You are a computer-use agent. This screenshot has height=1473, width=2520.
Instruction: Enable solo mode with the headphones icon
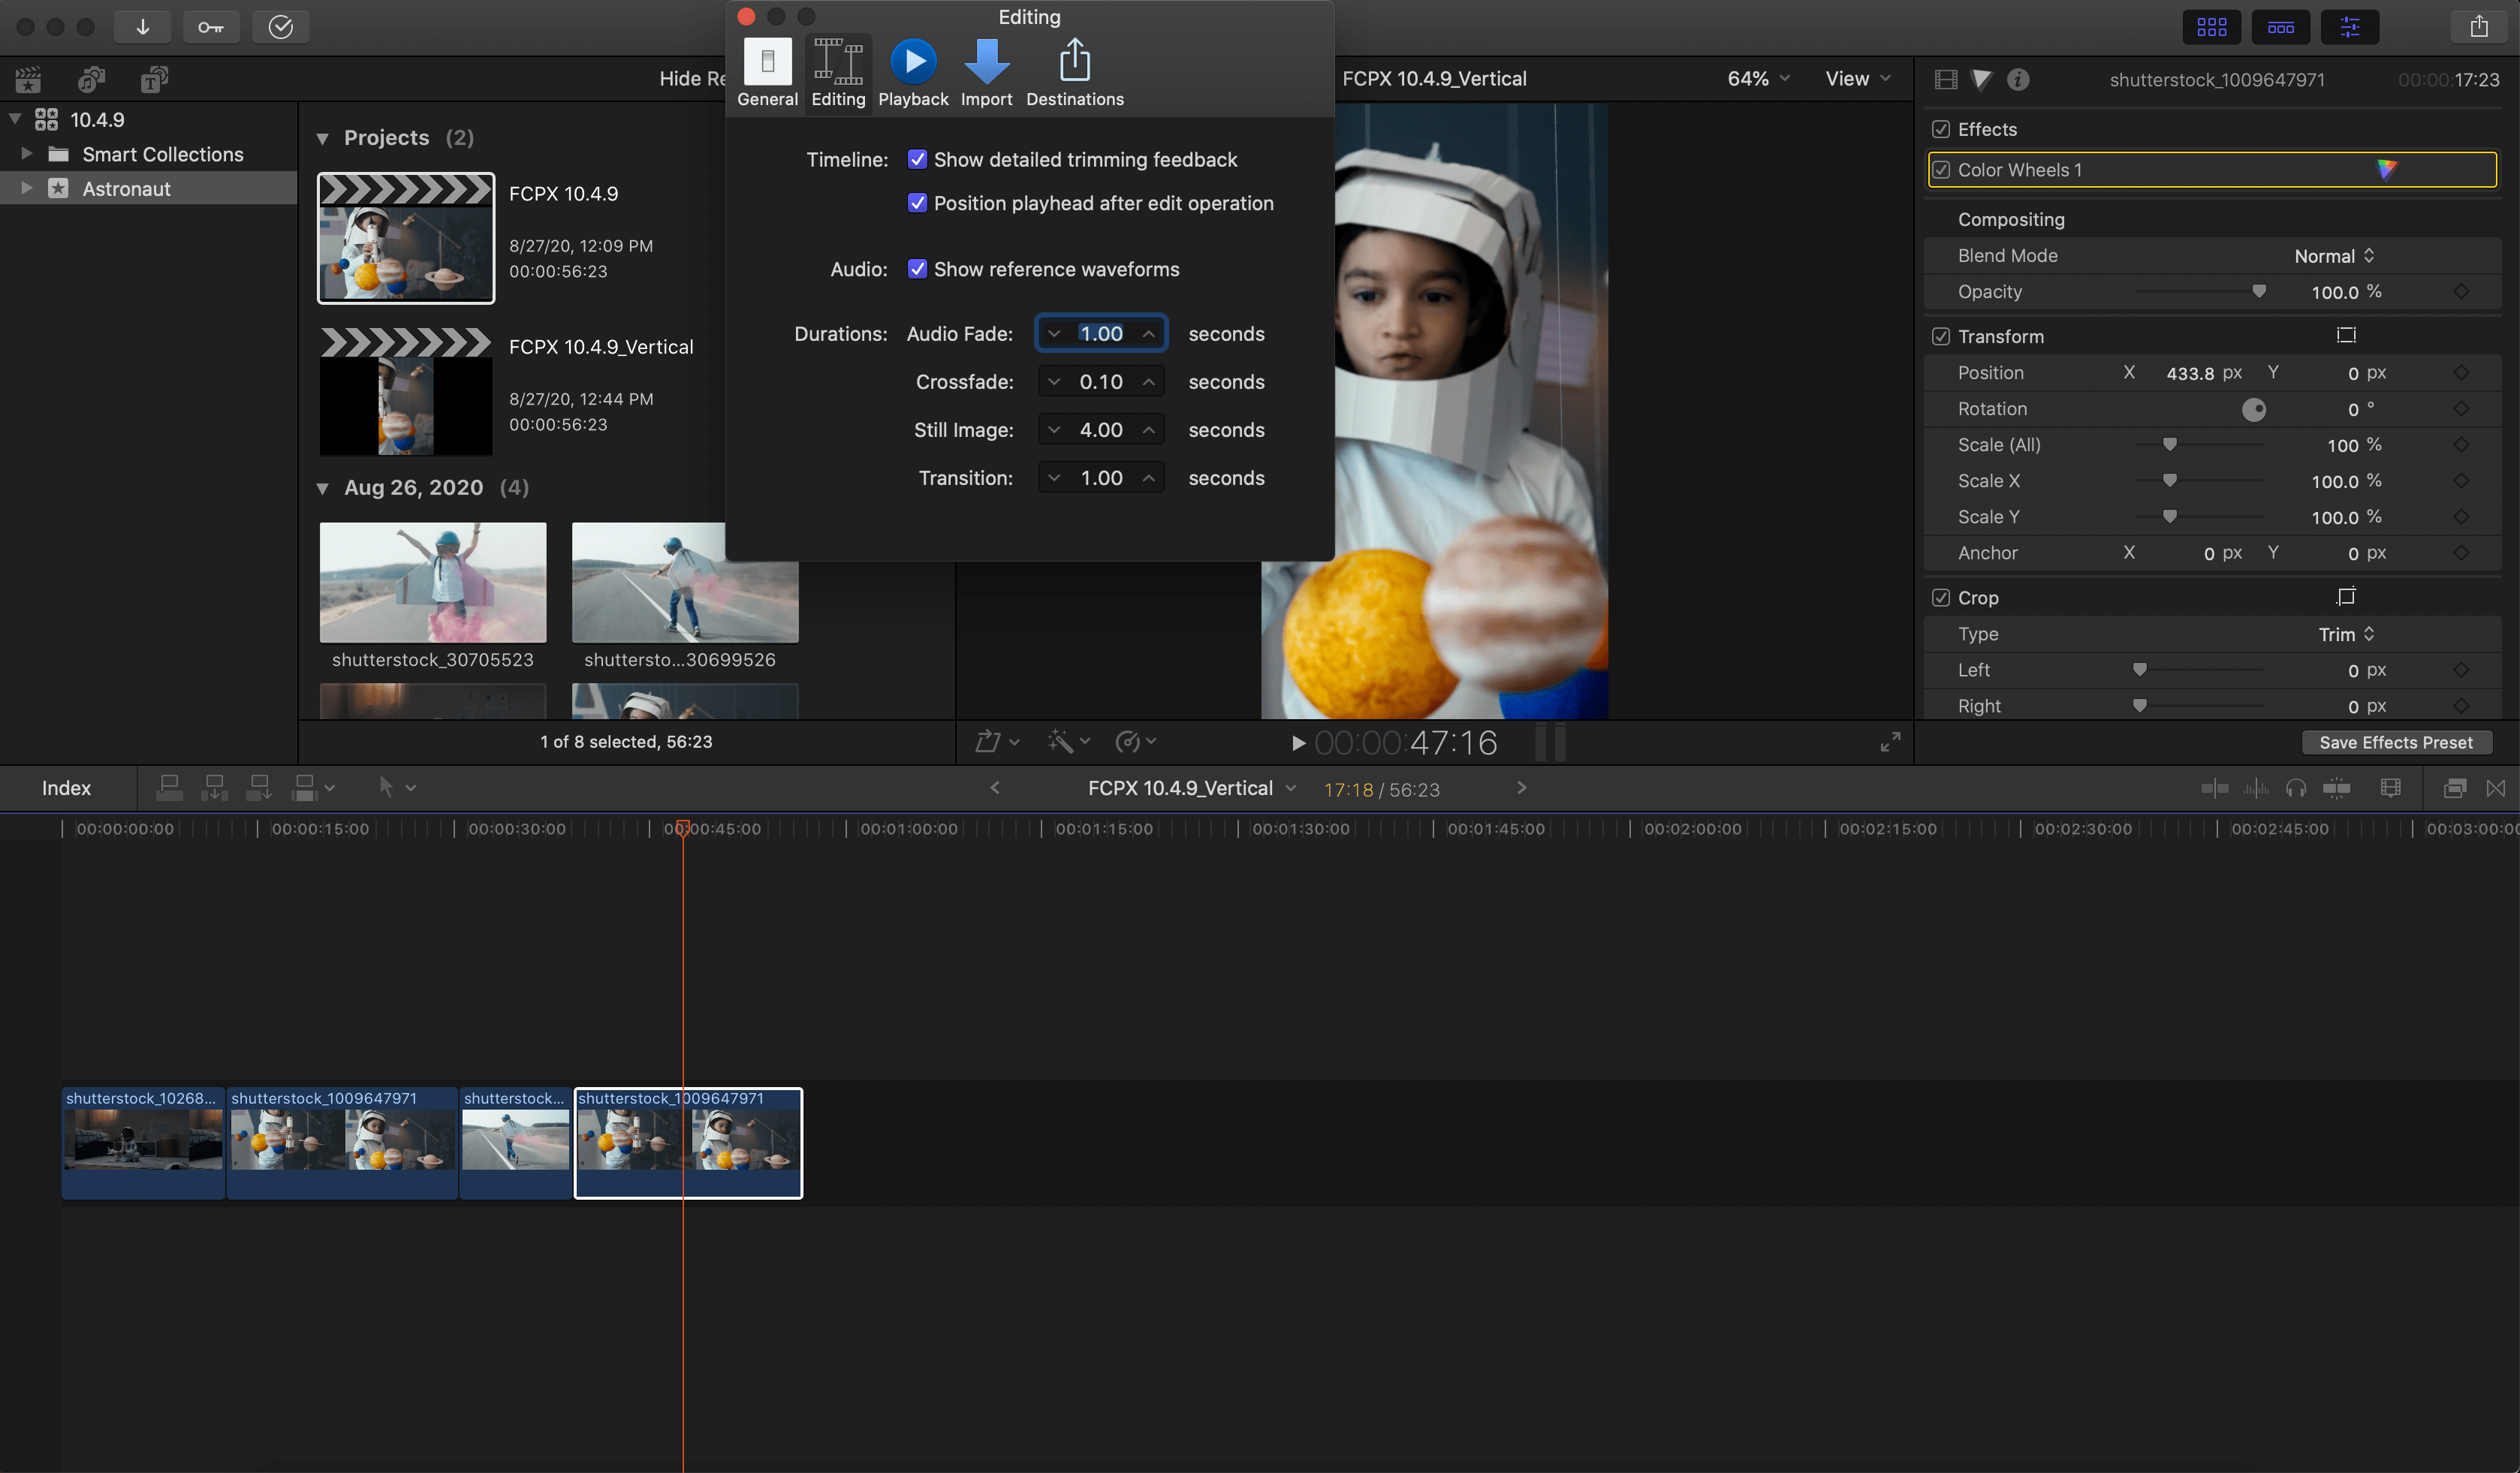tap(2296, 788)
